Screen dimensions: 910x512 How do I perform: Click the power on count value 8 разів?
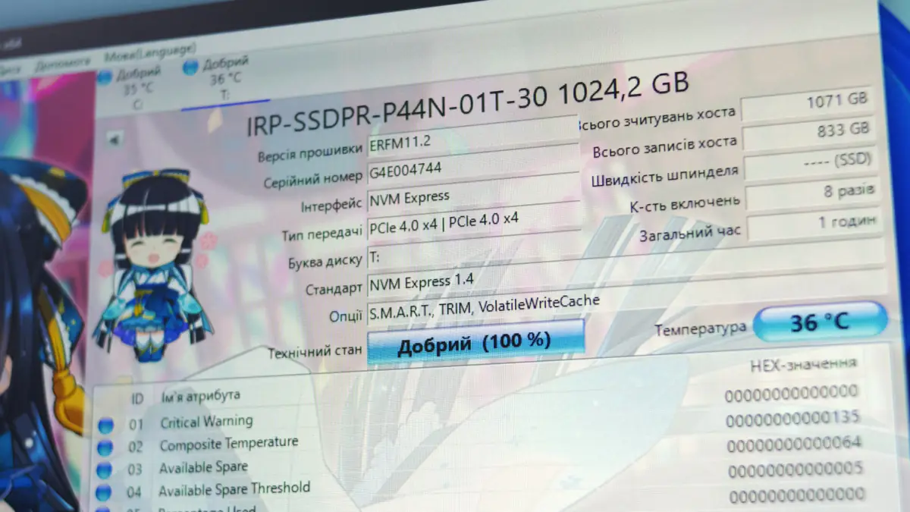pyautogui.click(x=813, y=193)
